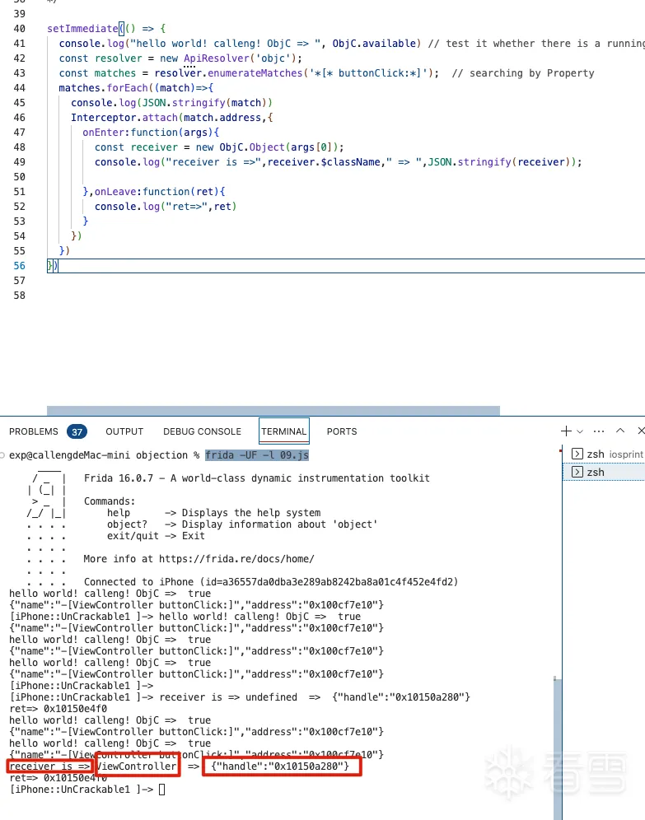645x820 pixels.
Task: Click the terminal vertical scrollbar thumb
Action: click(x=558, y=748)
